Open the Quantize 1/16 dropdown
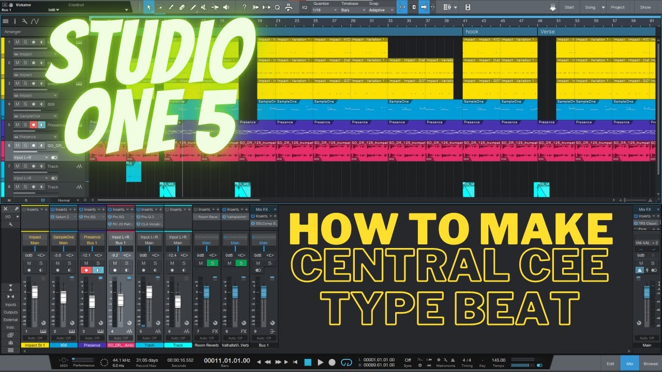This screenshot has width=662, height=372. click(x=324, y=10)
